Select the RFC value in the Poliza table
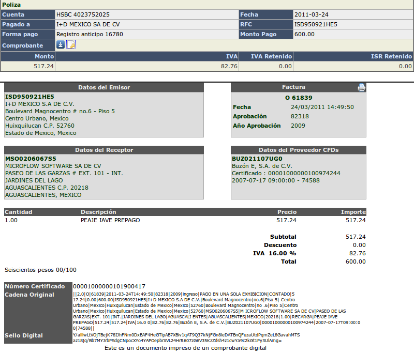414x354 pixels. click(x=316, y=24)
